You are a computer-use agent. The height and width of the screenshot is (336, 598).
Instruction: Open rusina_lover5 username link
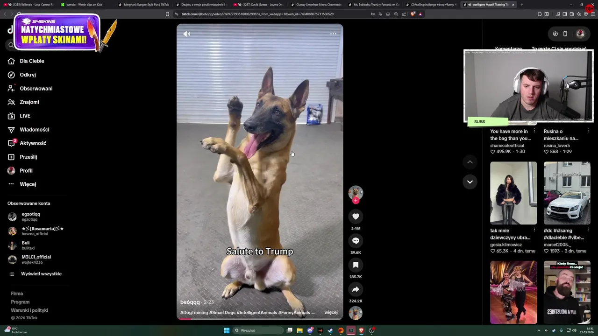click(557, 146)
